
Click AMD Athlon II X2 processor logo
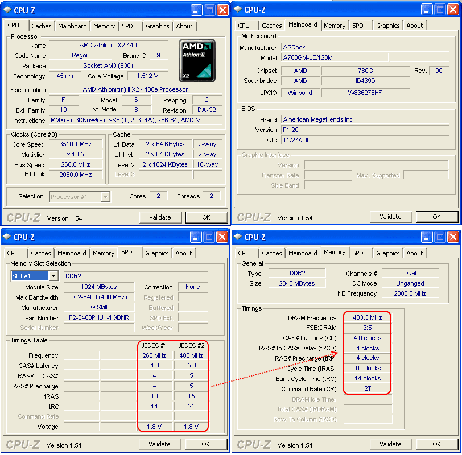click(197, 61)
